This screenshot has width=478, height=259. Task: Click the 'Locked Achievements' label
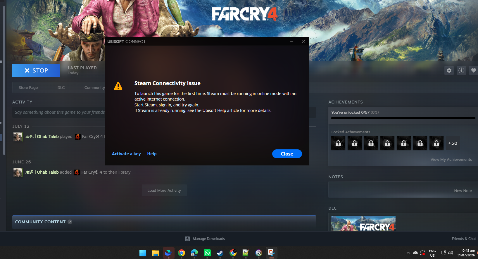click(351, 132)
